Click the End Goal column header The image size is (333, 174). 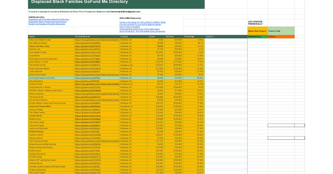(x=174, y=37)
